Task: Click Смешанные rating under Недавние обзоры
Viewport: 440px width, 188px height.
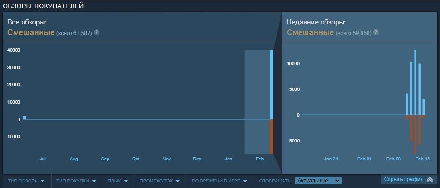Action: (310, 33)
